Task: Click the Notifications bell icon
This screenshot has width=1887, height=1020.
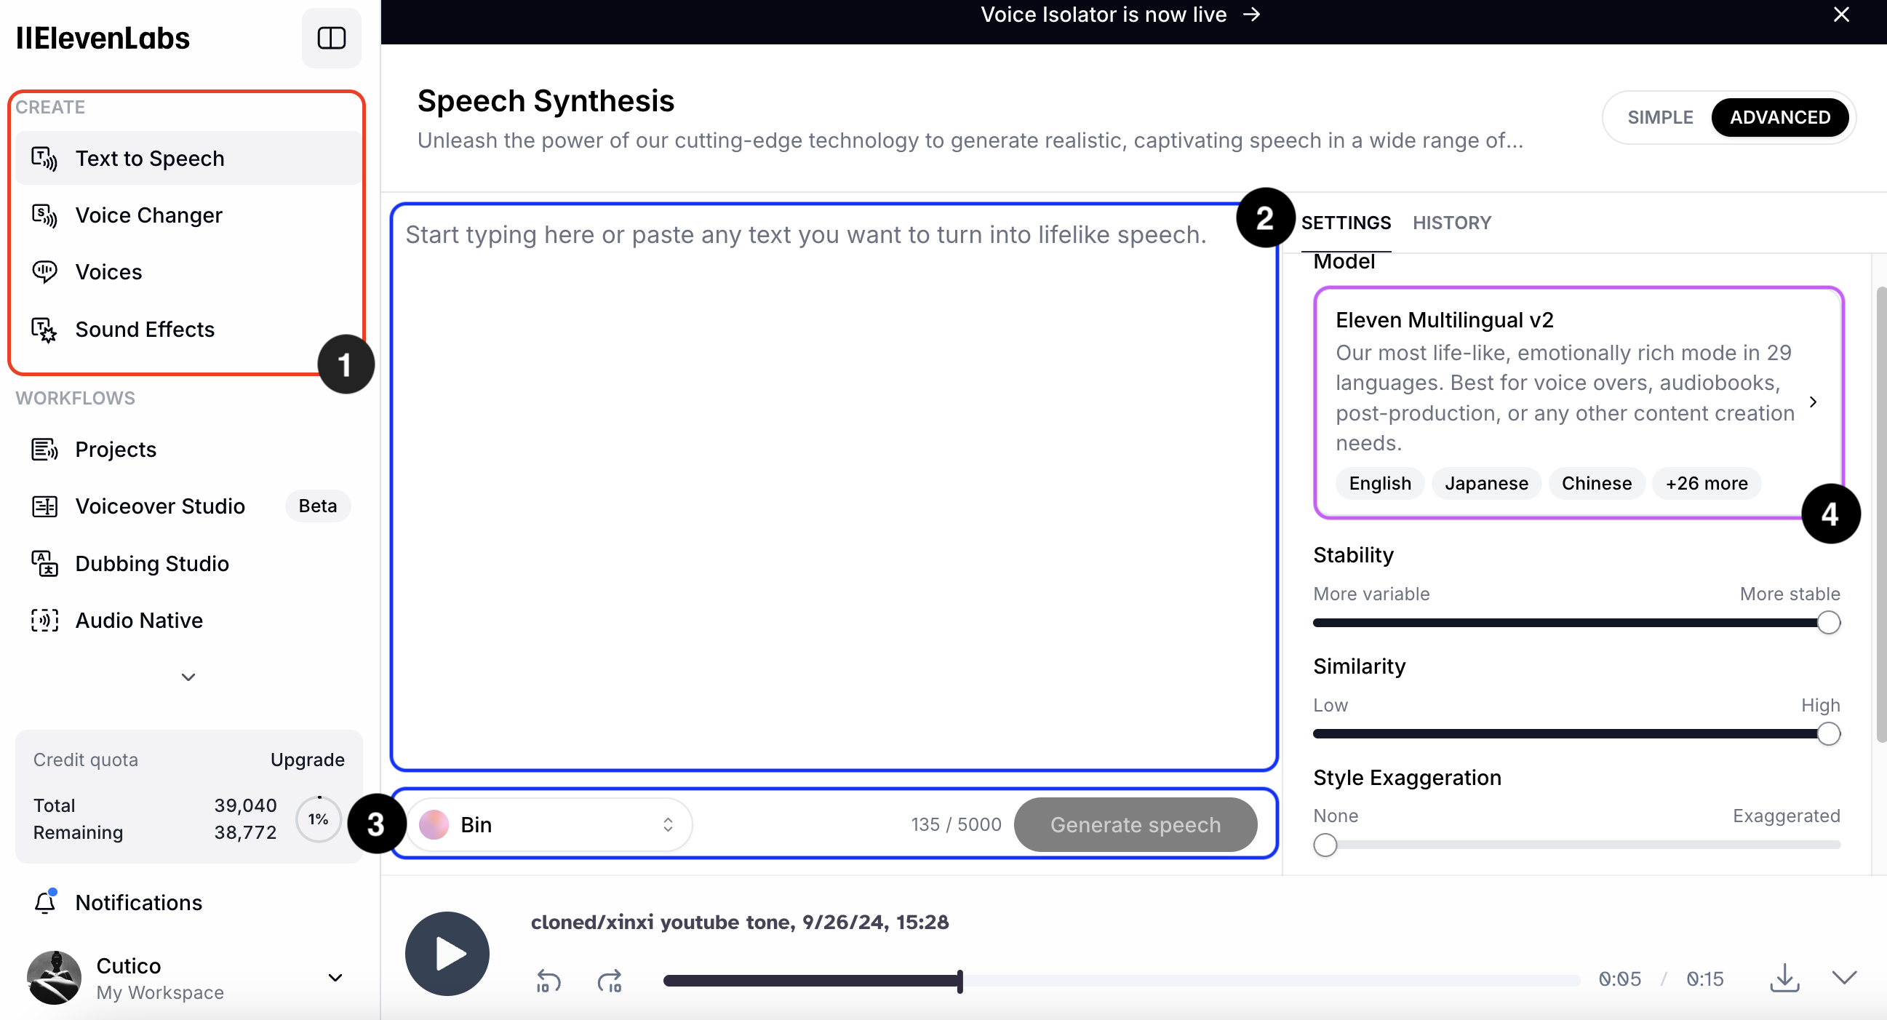Action: point(45,902)
